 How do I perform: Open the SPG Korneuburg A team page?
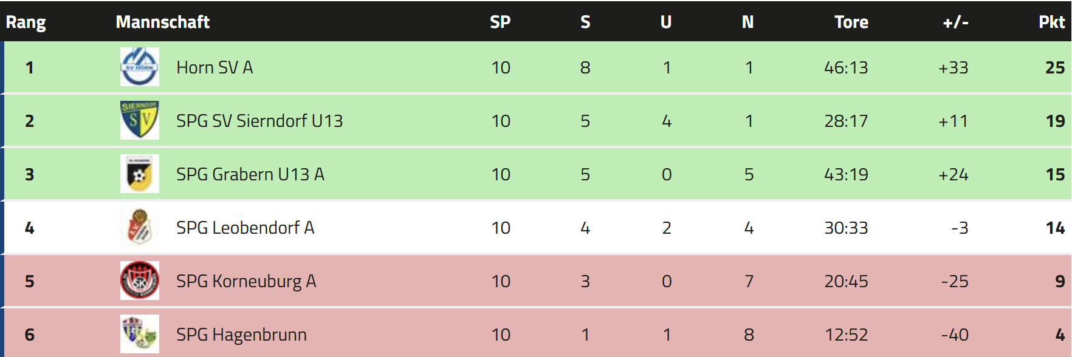[246, 281]
